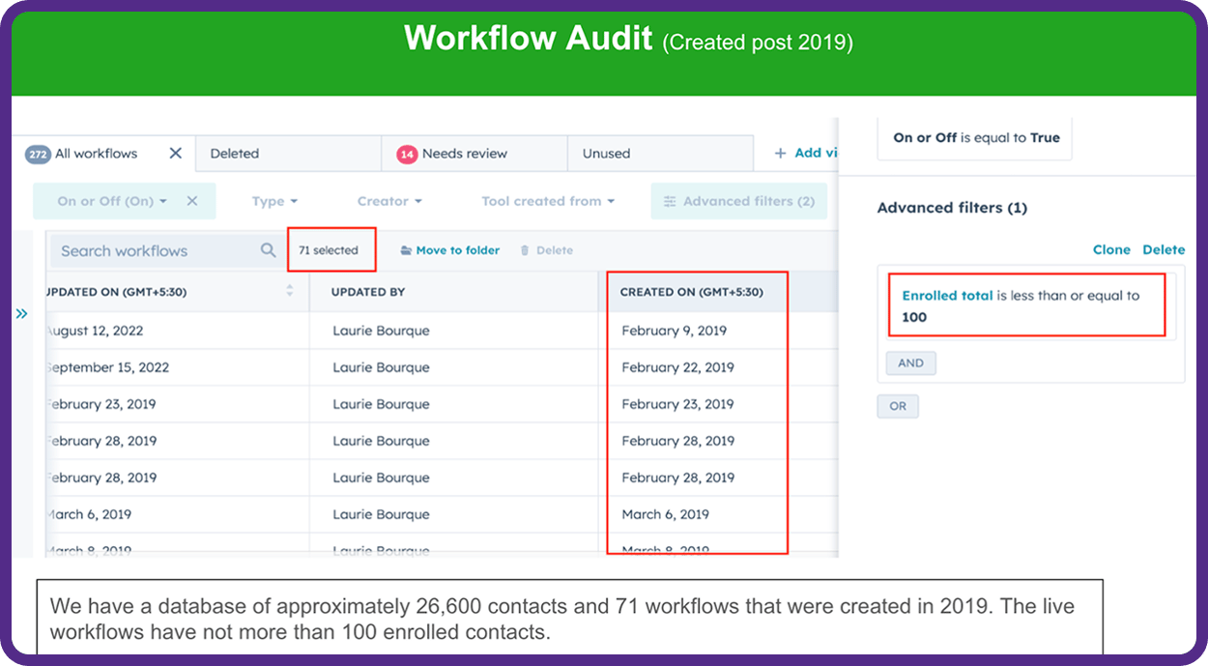Click updated date September 15, 2022
The width and height of the screenshot is (1208, 666).
tap(107, 367)
